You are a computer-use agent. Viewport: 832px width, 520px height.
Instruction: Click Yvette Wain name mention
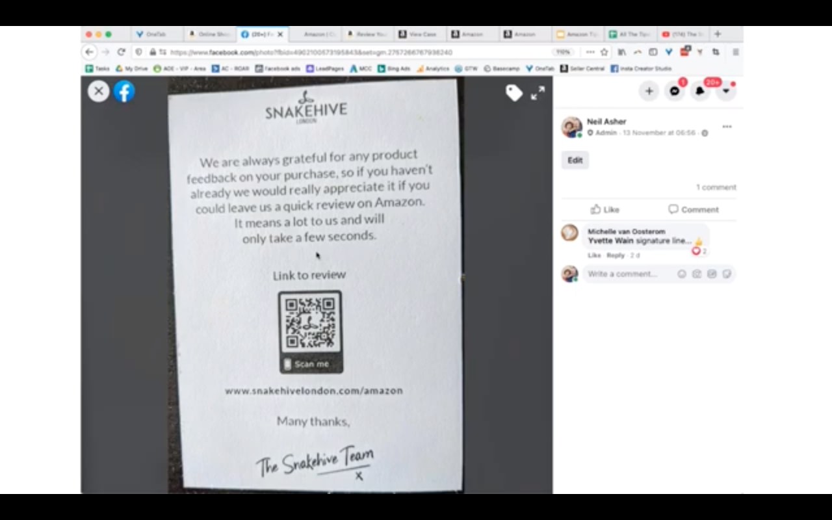[x=610, y=240]
